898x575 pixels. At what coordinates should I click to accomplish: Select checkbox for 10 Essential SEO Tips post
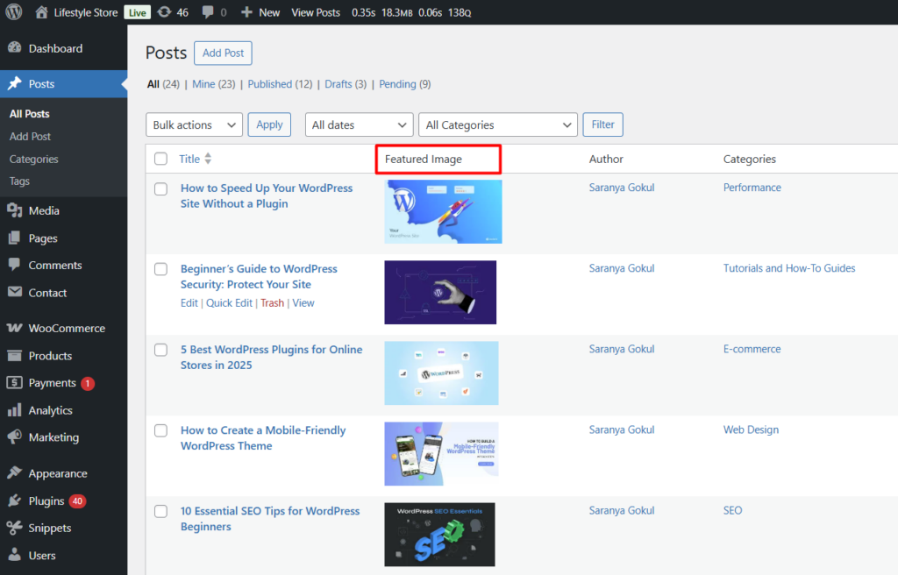(160, 511)
